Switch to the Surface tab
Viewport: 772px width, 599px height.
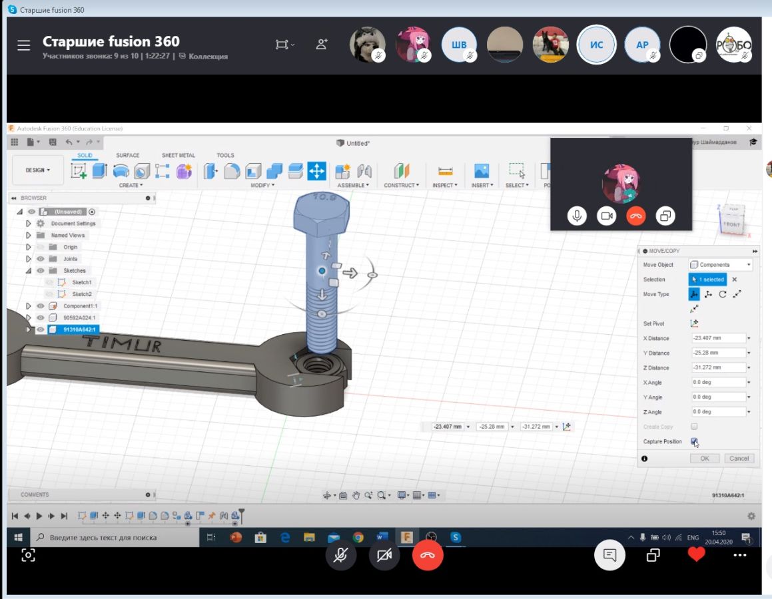pos(127,156)
